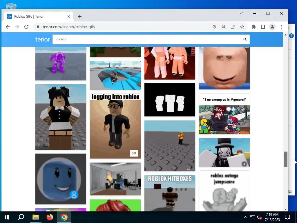Open the realistic face Roblox head GIF
Screen dimensions: 297x223
pos(224,68)
